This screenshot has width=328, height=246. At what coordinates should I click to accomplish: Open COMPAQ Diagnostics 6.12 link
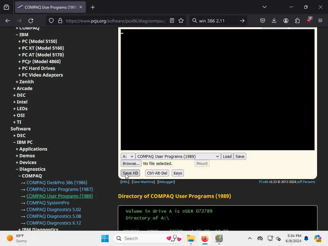click(x=54, y=223)
